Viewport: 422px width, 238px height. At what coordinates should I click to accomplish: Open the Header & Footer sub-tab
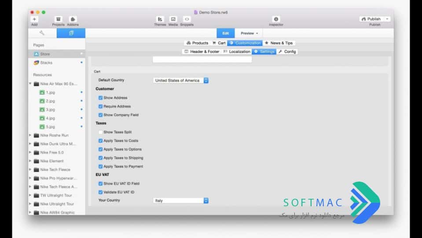point(202,52)
